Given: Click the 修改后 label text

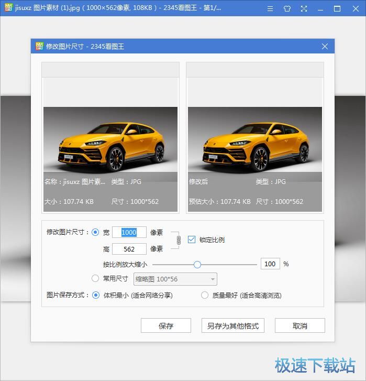Looking at the screenshot, I should (x=198, y=181).
